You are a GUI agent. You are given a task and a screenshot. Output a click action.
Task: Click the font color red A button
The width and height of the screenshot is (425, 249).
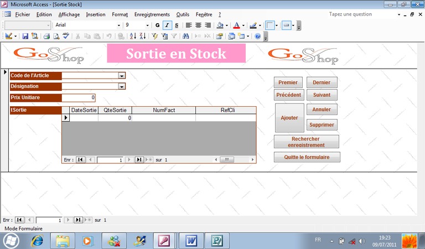coord(236,25)
